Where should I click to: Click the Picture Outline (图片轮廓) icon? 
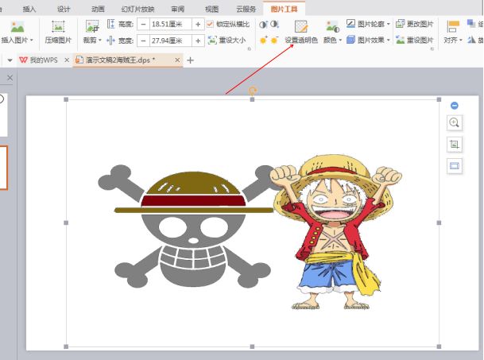point(350,24)
